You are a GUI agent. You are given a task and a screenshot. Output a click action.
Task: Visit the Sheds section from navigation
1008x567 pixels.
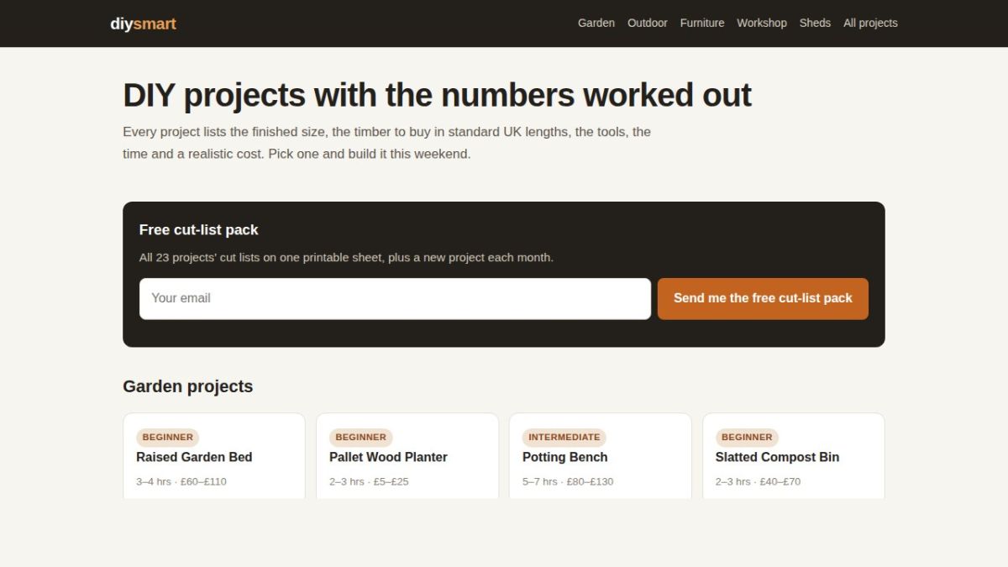click(x=815, y=24)
